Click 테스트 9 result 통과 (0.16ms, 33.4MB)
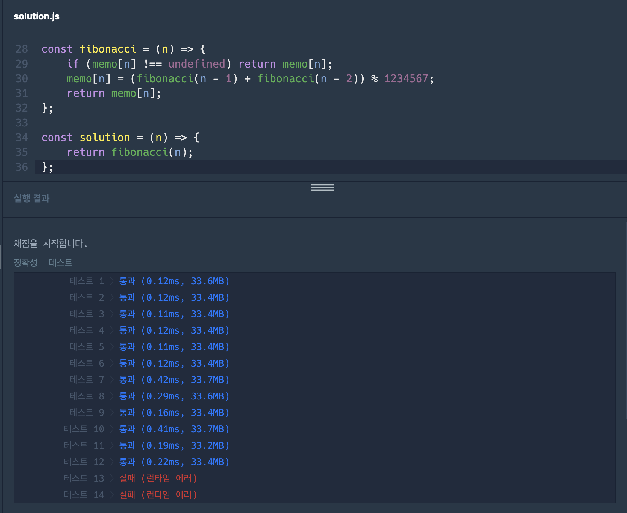The height and width of the screenshot is (513, 627). pos(174,413)
